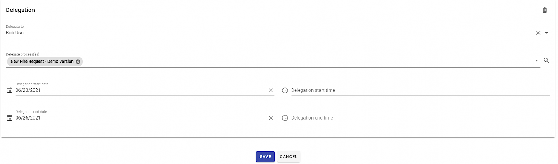This screenshot has height=164, width=558.
Task: Clear the Bob User delegate selection
Action: [x=538, y=33]
